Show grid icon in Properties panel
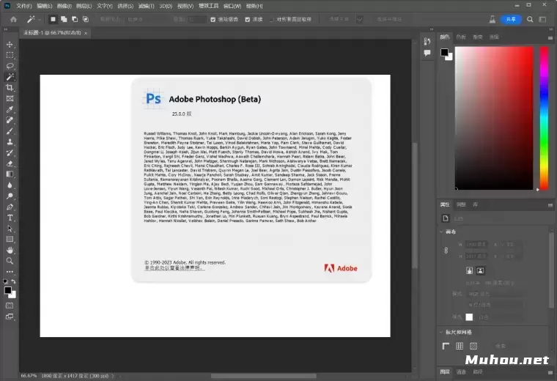This screenshot has height=381, width=557. click(460, 346)
